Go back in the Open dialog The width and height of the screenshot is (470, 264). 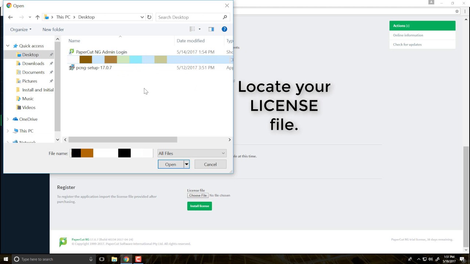[10, 17]
